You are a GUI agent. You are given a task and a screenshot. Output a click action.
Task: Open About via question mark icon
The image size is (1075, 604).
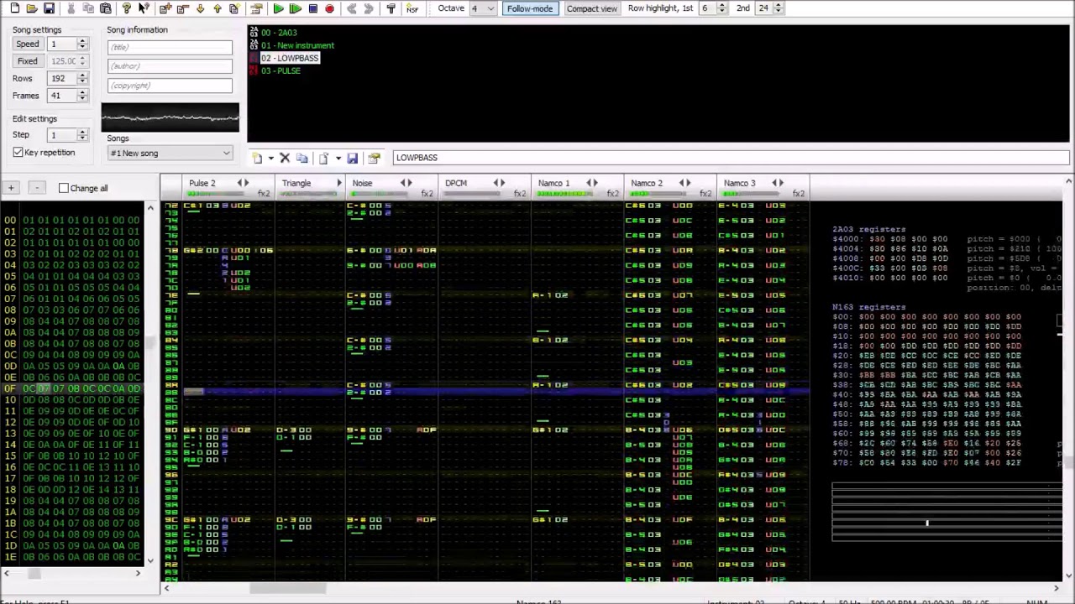[126, 8]
